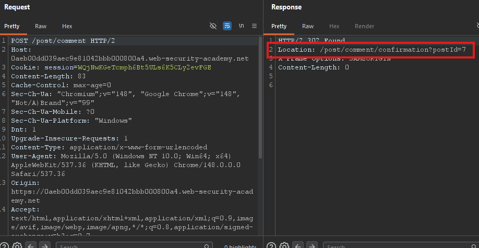Open the Request search help icon
479x248 pixels.
click(x=4, y=245)
